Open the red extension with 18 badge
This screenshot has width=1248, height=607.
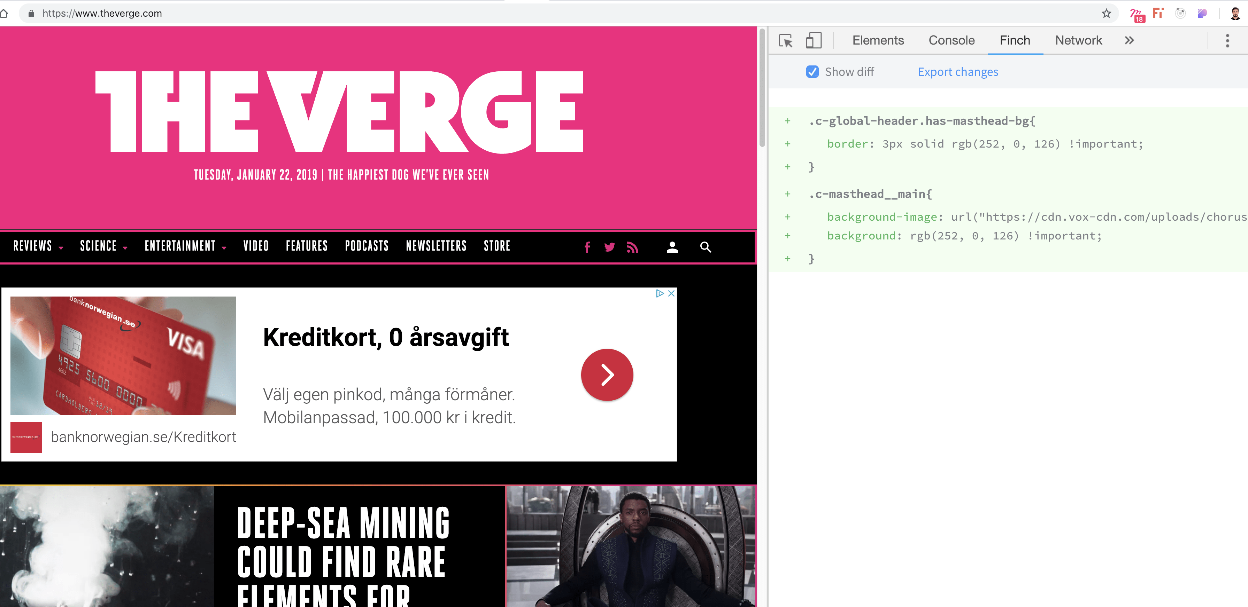1137,15
